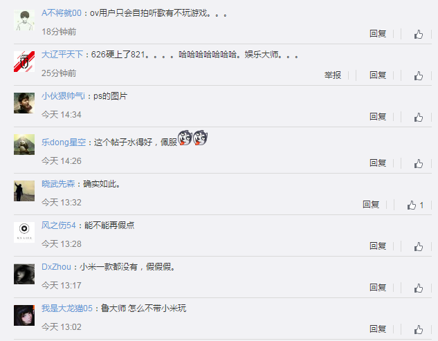The height and width of the screenshot is (341, 438).
Task: Reply to 小伙狠帅气i's ps的图片 comment
Action: click(x=378, y=117)
